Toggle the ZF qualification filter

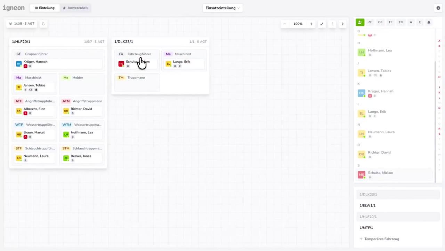370,22
